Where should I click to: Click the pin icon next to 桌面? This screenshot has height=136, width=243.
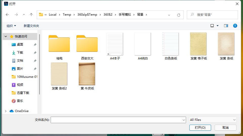(35, 45)
